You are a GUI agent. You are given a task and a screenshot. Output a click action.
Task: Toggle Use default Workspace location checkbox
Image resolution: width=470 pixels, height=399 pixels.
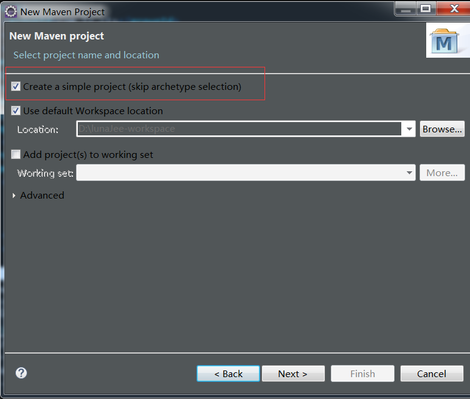(x=16, y=111)
